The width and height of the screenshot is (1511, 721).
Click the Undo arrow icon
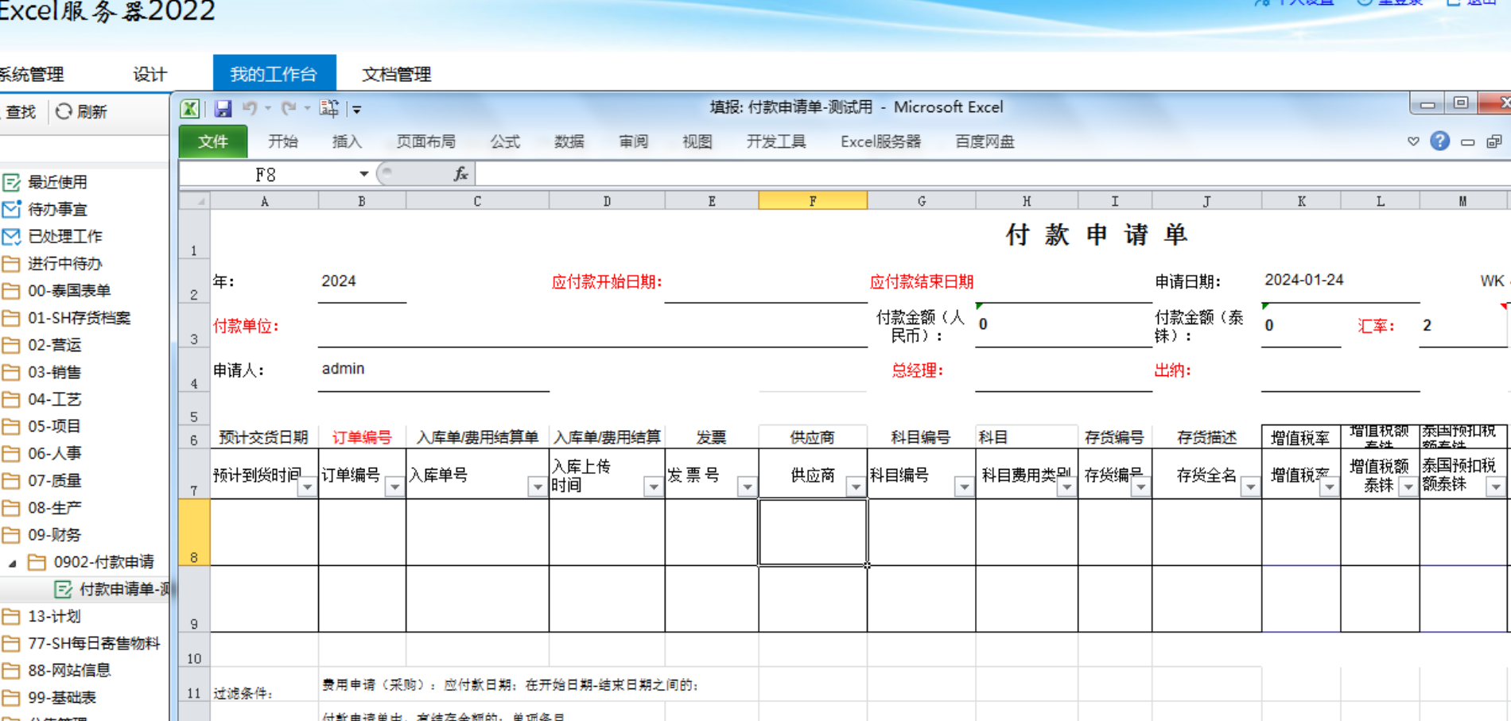pyautogui.click(x=250, y=108)
